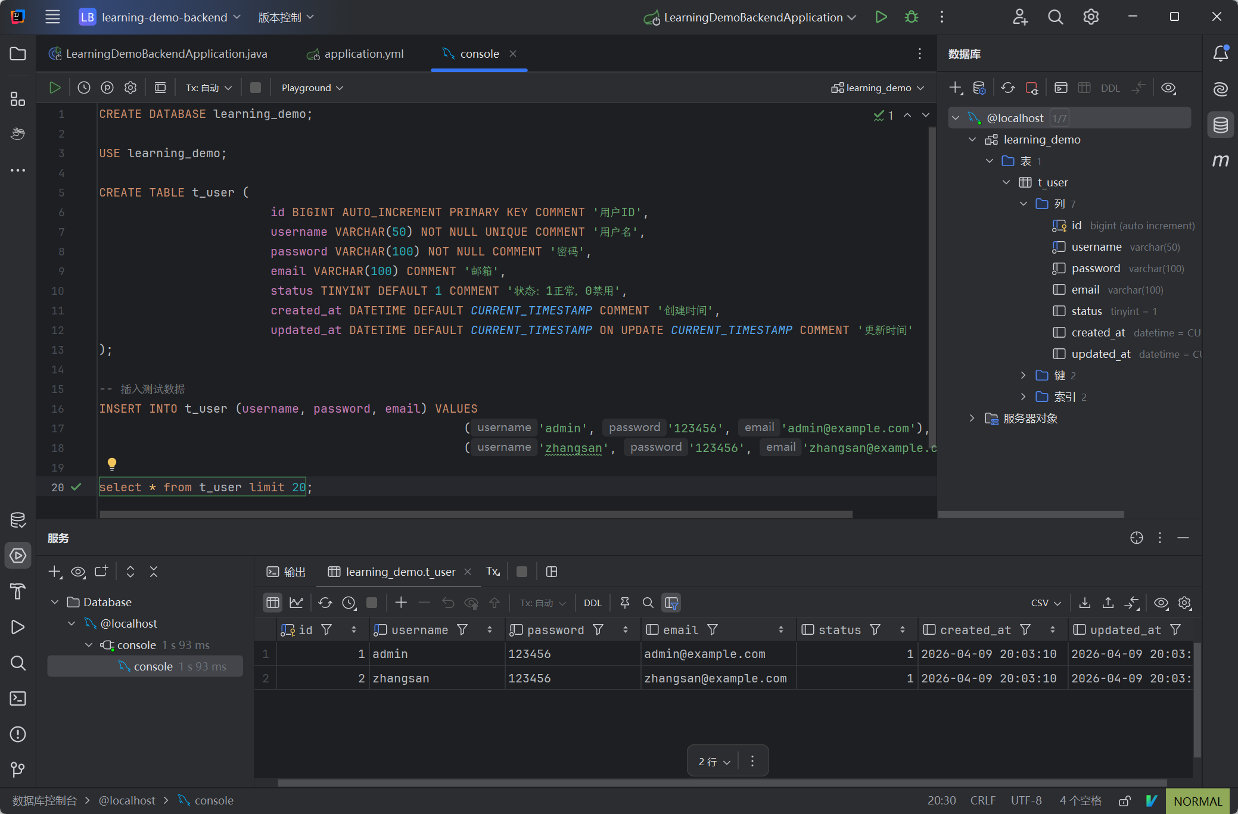Switch to application.yml tab
This screenshot has height=814, width=1238.
363,54
